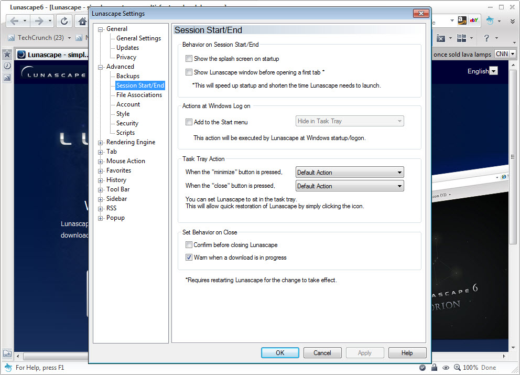520x375 pixels.
Task: Search with the eBay icon
Action: pos(474,20)
